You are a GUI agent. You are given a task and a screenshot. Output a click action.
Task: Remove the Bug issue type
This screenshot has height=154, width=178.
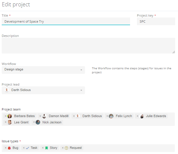pos(5,148)
